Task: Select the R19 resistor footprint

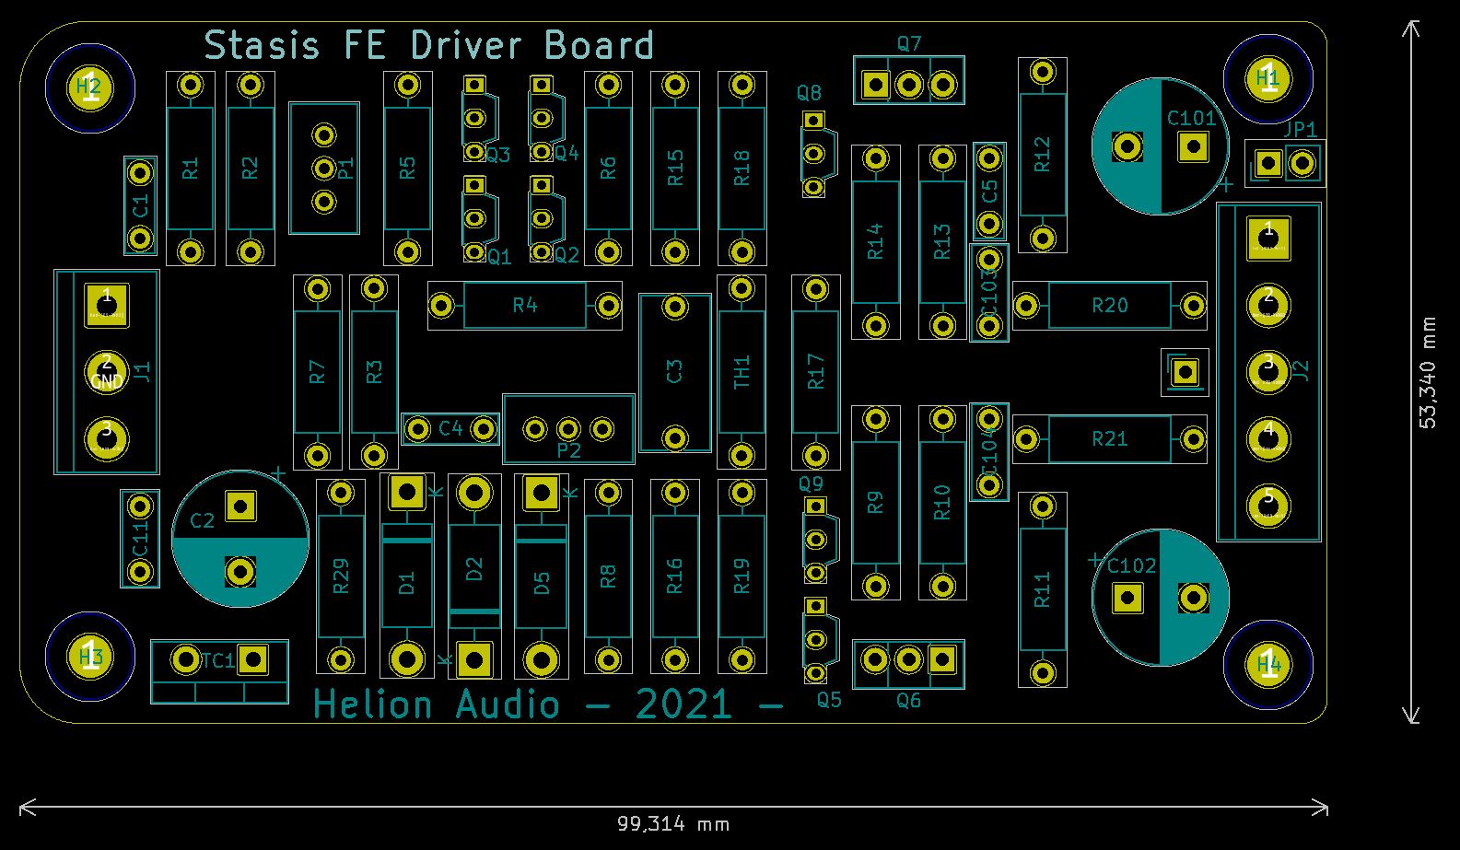Action: click(742, 576)
